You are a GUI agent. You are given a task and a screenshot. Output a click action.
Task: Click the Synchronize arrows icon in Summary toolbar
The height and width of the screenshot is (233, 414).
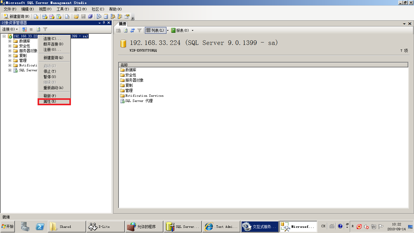[132, 30]
